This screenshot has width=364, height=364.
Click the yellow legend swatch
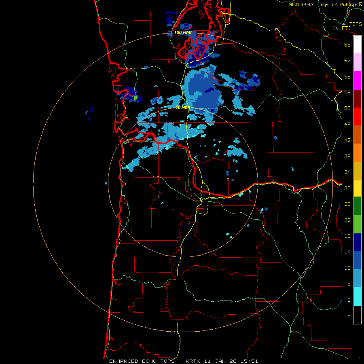(x=357, y=188)
